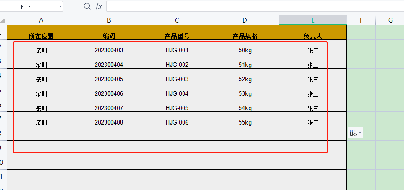Click the name box showing E13
The width and height of the screenshot is (404, 190).
(29, 7)
